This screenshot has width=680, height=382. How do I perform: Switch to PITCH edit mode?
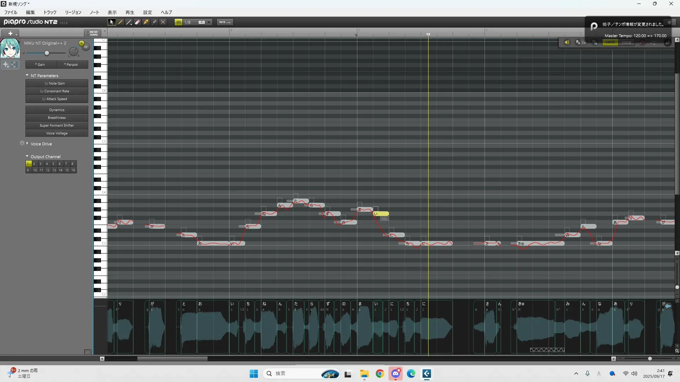click(627, 42)
